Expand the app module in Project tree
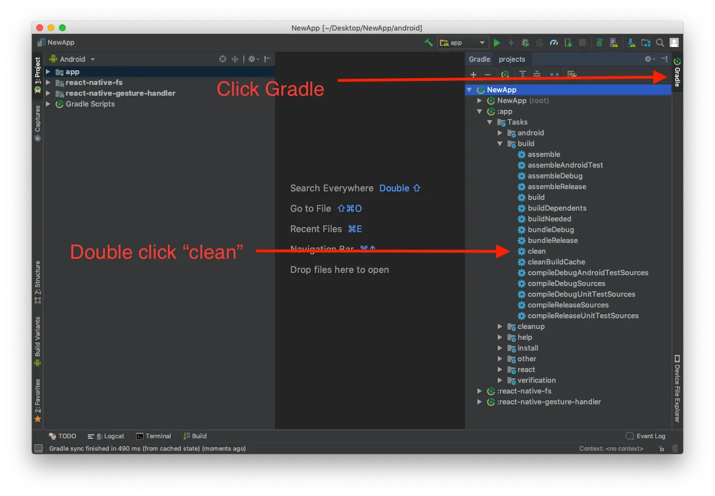The height and width of the screenshot is (496, 715). (48, 72)
